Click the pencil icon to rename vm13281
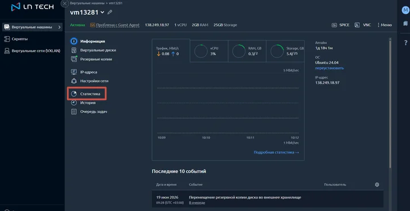Image resolution: width=410 pixels, height=211 pixels. (110, 12)
